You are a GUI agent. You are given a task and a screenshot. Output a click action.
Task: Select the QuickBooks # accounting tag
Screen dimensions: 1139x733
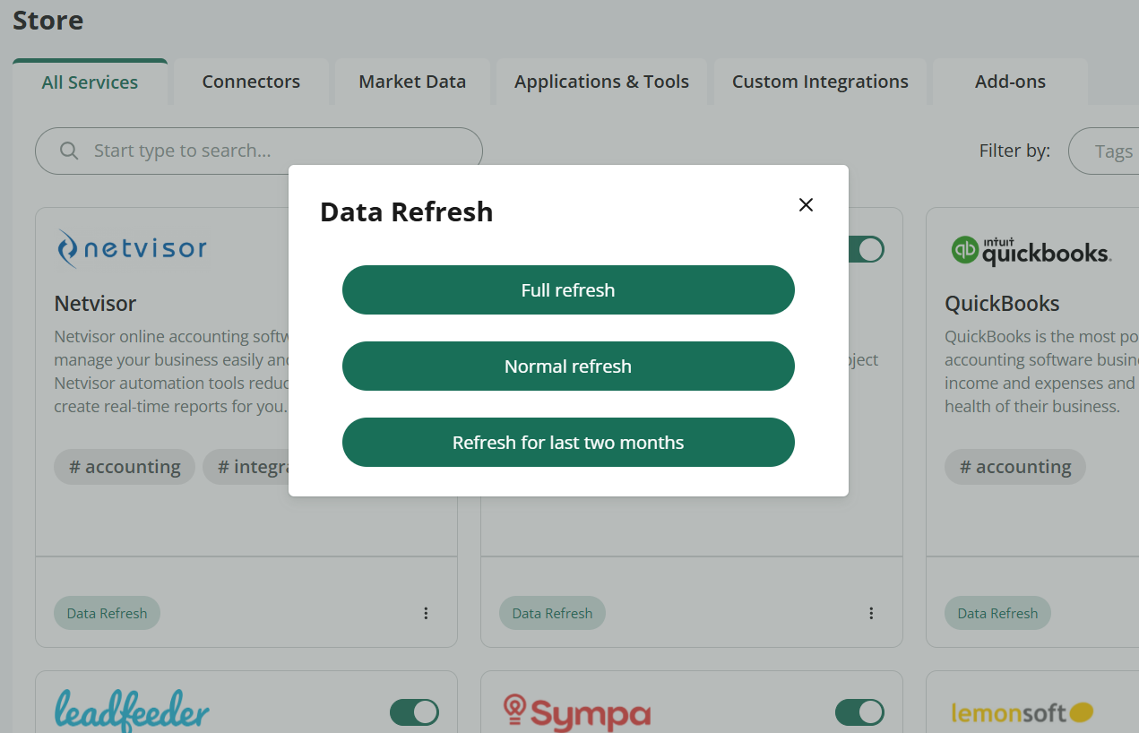tap(1015, 467)
